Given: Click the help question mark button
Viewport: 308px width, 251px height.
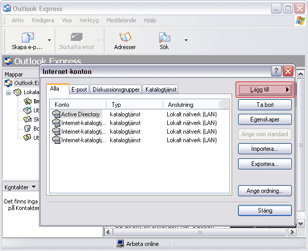Looking at the screenshot, I should 276,71.
